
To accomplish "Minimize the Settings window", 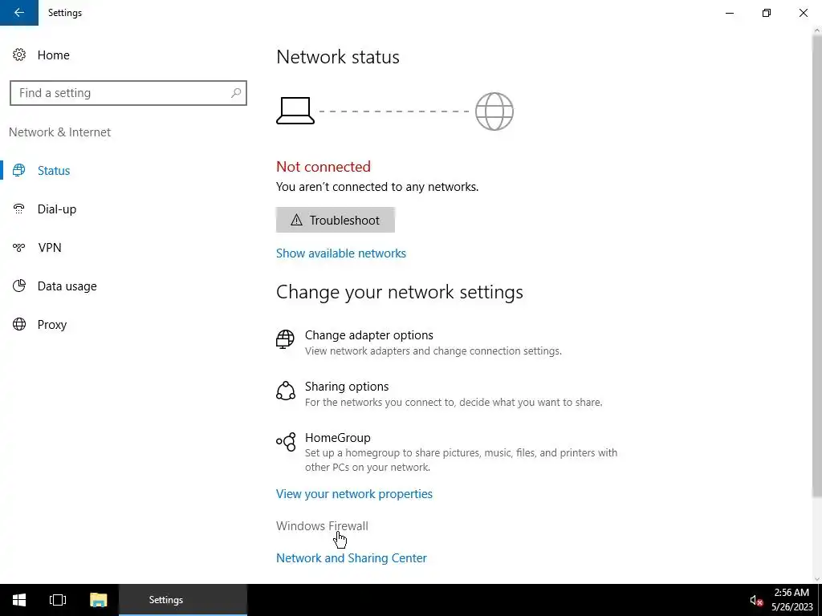I will pyautogui.click(x=730, y=13).
